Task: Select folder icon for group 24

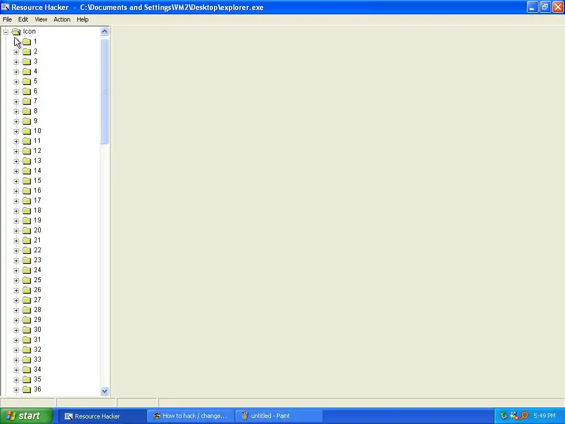Action: coord(26,271)
